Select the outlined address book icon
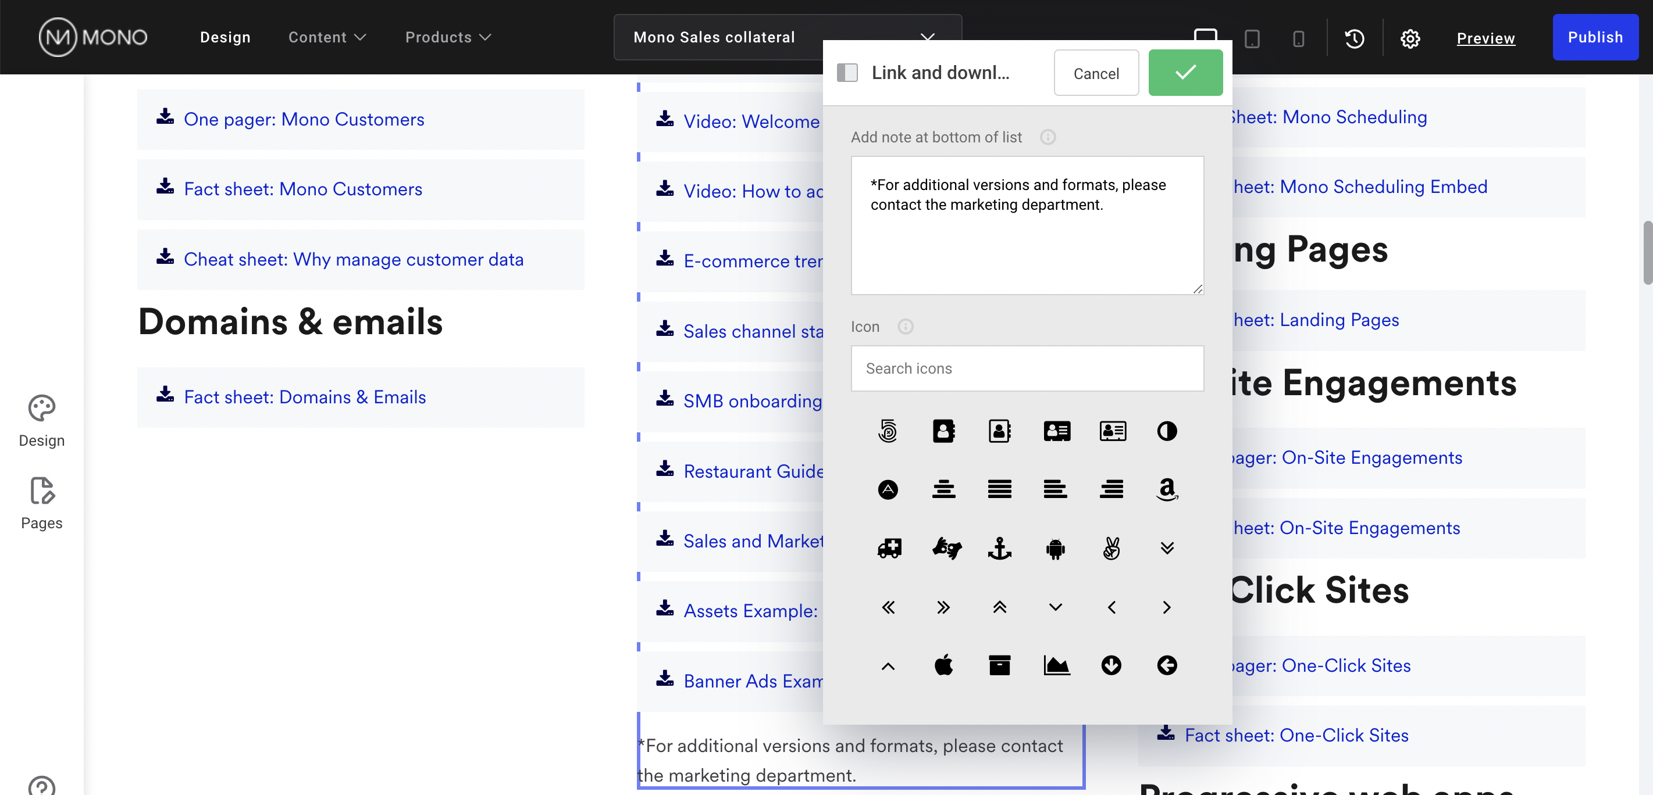 pos(999,431)
